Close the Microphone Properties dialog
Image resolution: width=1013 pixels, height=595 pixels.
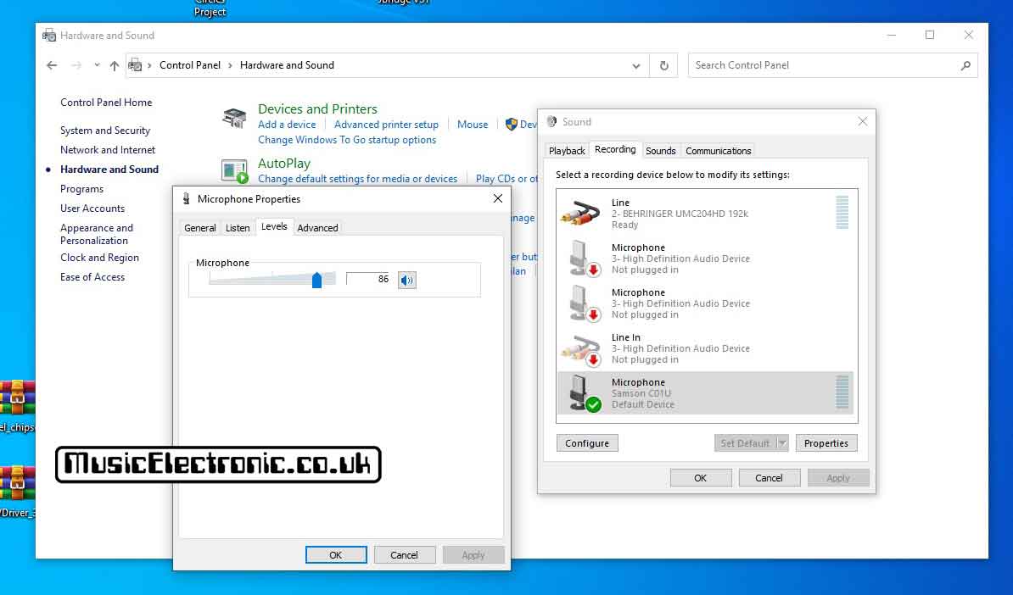[x=497, y=198]
